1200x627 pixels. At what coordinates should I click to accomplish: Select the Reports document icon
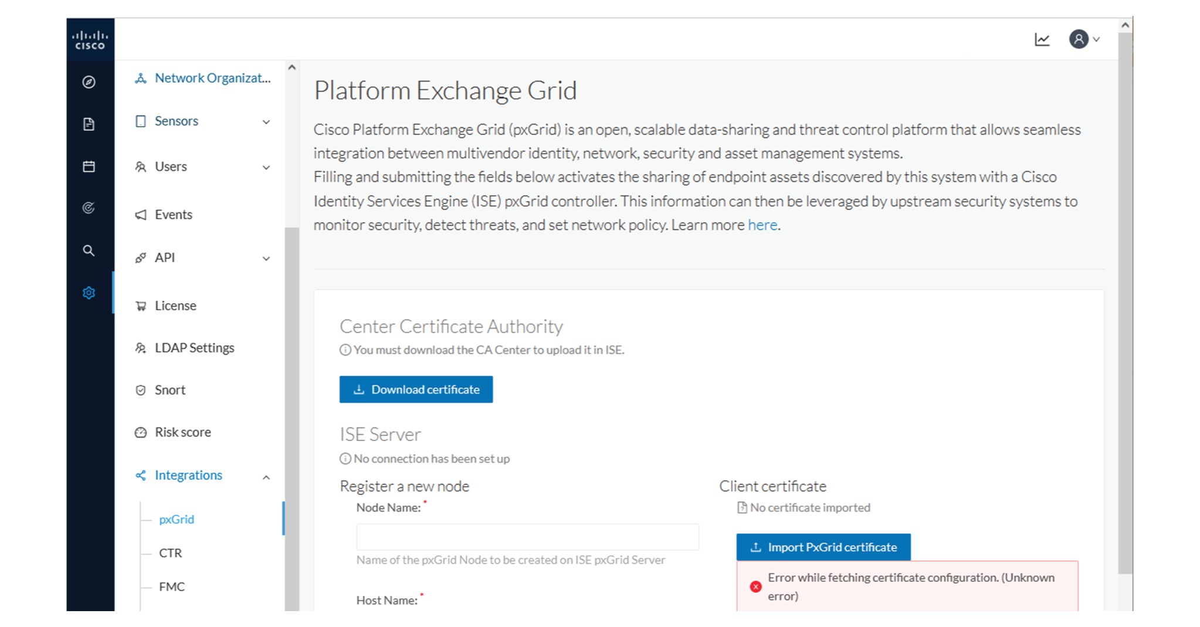click(89, 124)
